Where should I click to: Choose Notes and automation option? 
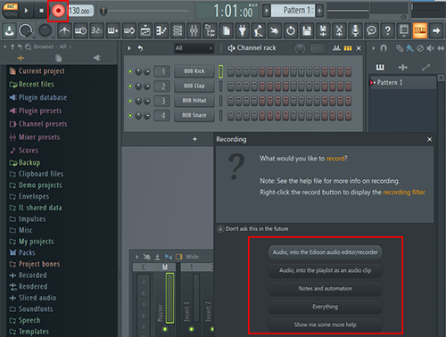click(326, 289)
